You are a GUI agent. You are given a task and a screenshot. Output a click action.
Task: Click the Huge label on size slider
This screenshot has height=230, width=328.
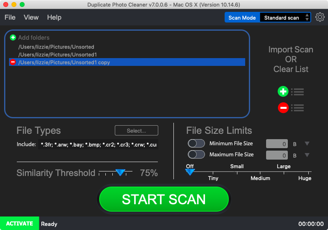(x=305, y=178)
